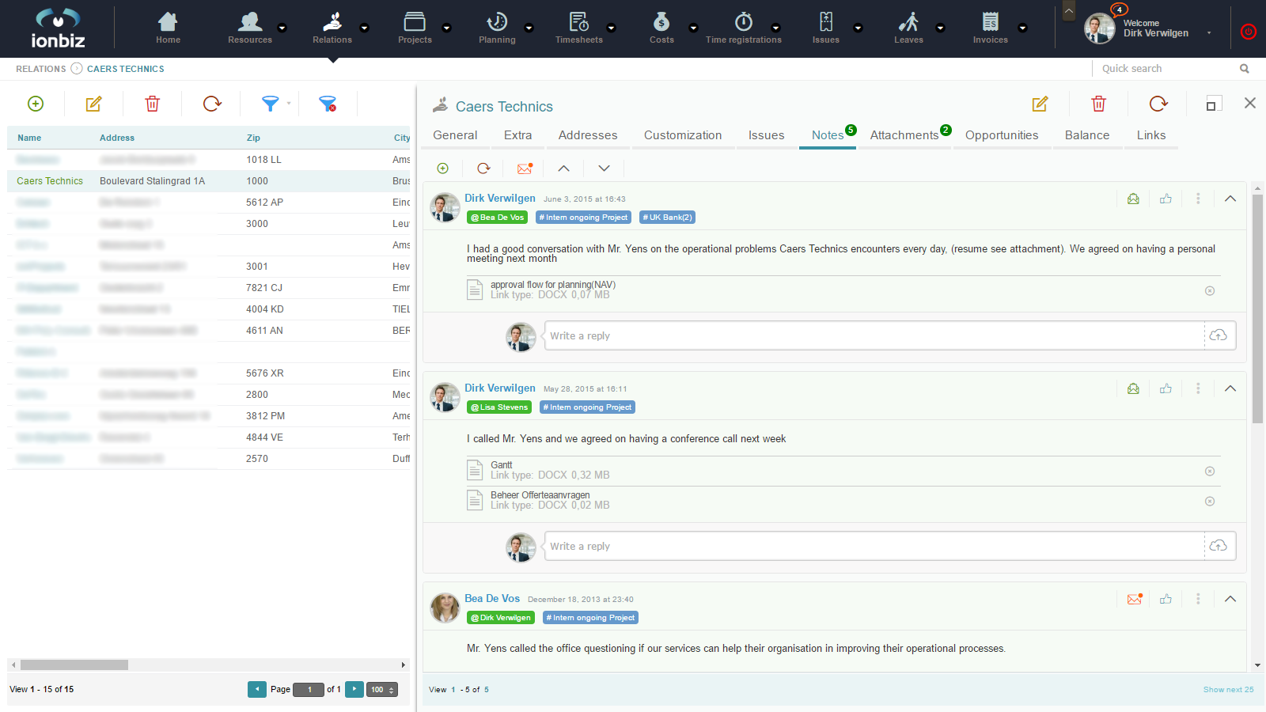Show unread notes via envelope icon
The width and height of the screenshot is (1266, 712).
pyautogui.click(x=525, y=168)
